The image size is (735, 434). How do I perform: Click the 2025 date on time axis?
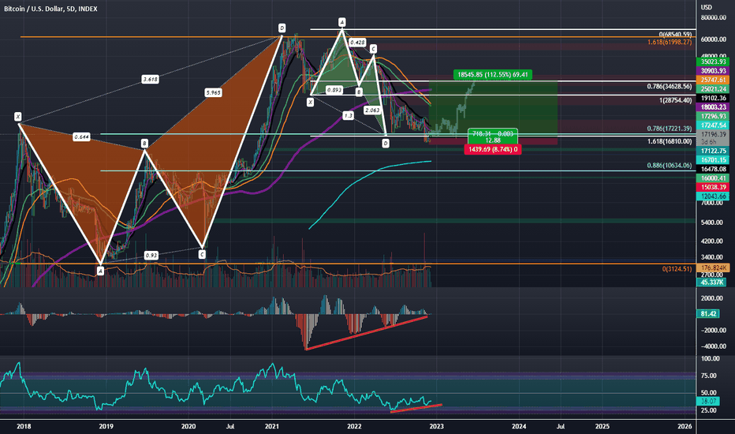(603, 426)
